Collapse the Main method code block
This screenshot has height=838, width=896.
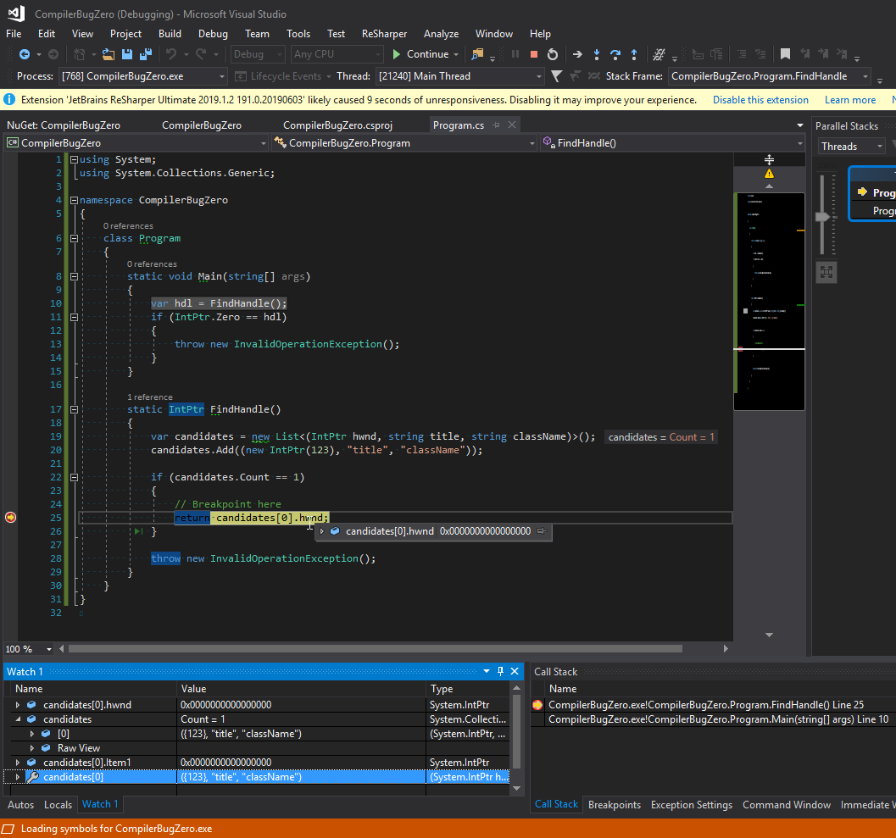[x=74, y=276]
